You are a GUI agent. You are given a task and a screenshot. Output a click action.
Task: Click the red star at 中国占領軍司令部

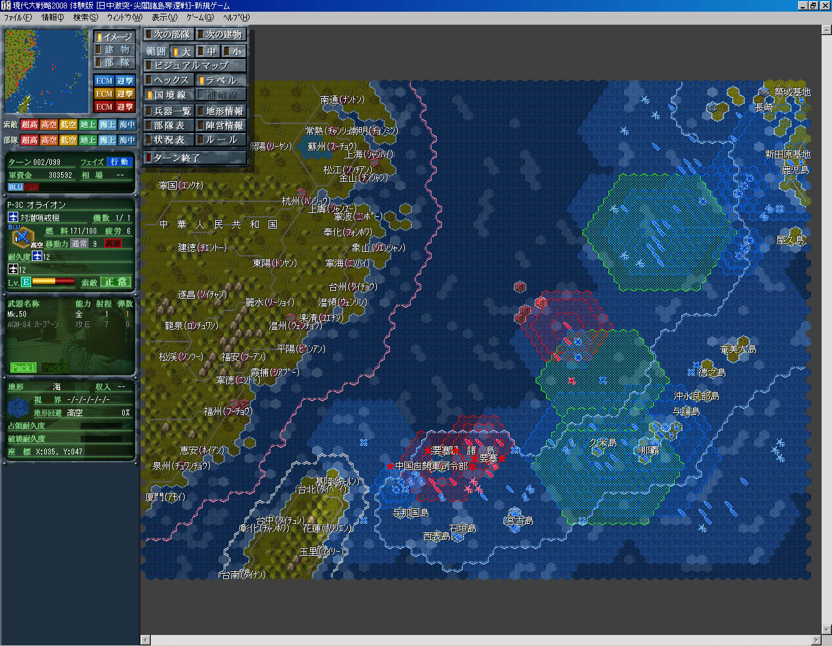click(x=390, y=466)
